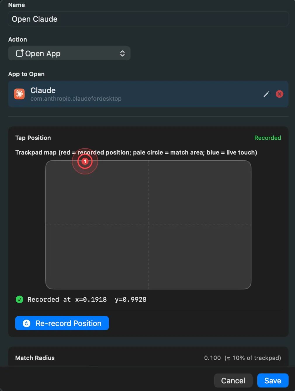
Task: Remove Claude app with red X icon
Action: 280,94
